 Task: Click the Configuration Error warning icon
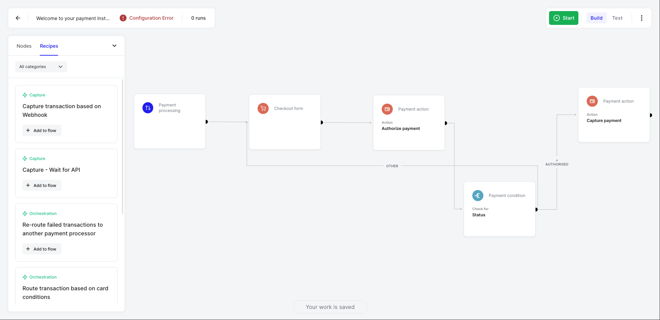(123, 18)
